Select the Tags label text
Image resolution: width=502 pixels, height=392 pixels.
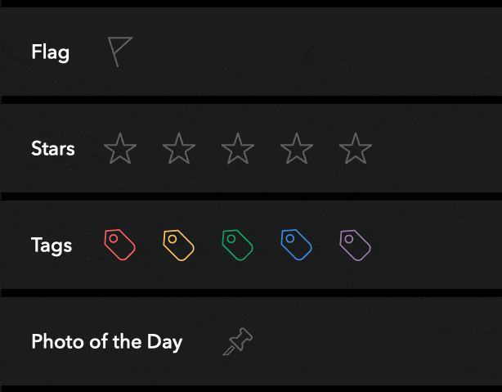[x=52, y=246]
